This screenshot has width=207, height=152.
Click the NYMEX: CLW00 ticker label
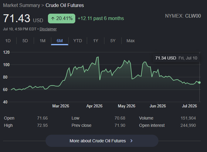183,16
